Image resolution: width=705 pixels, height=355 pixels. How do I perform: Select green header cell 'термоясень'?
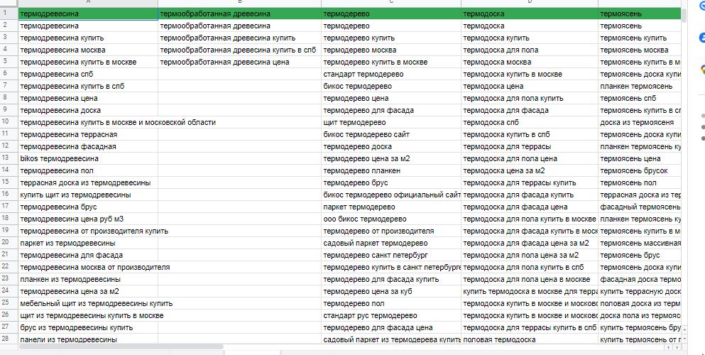click(640, 14)
